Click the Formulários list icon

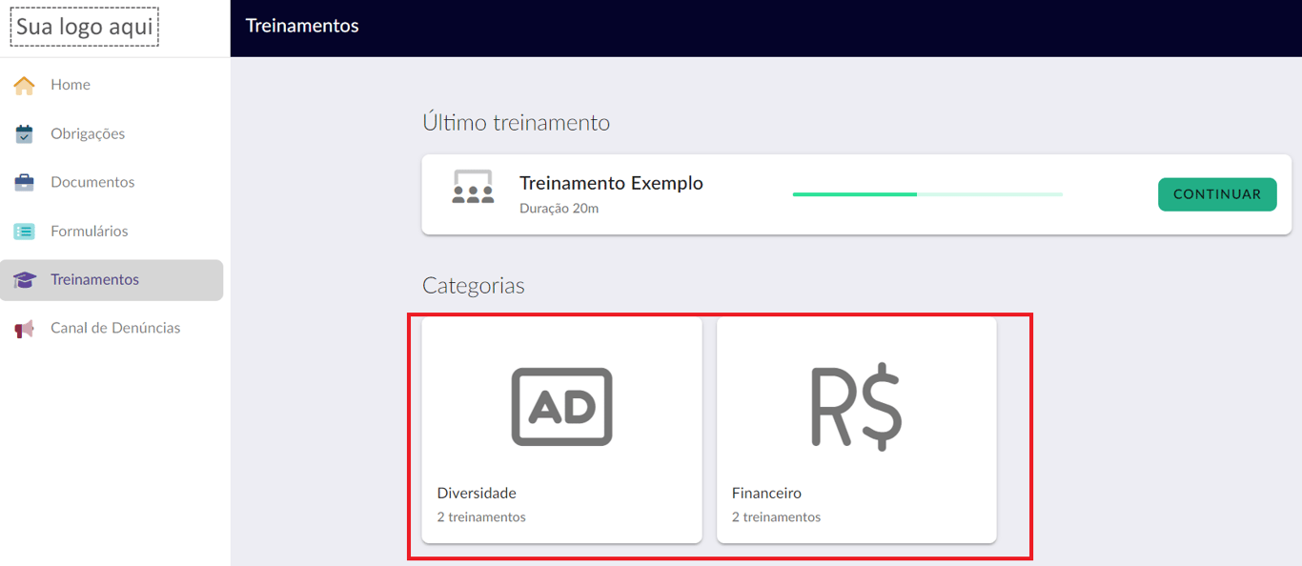pyautogui.click(x=24, y=232)
